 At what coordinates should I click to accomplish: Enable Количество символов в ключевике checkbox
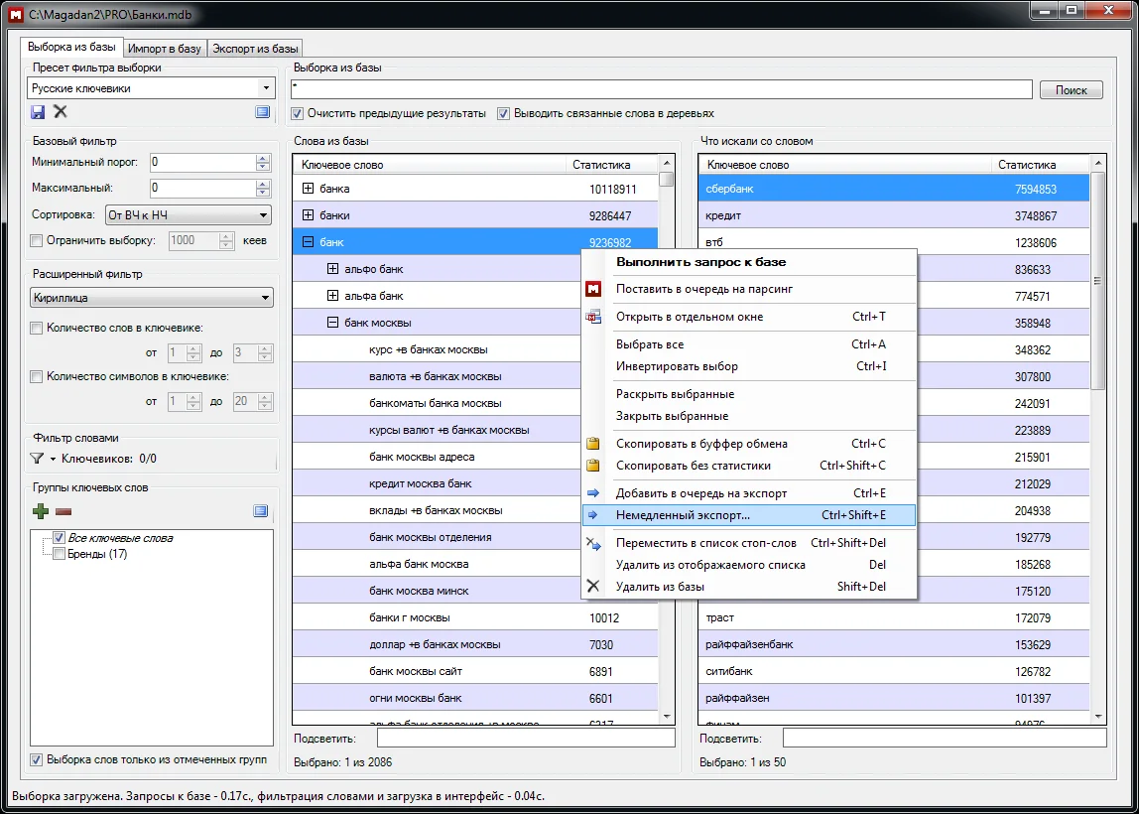[x=36, y=376]
